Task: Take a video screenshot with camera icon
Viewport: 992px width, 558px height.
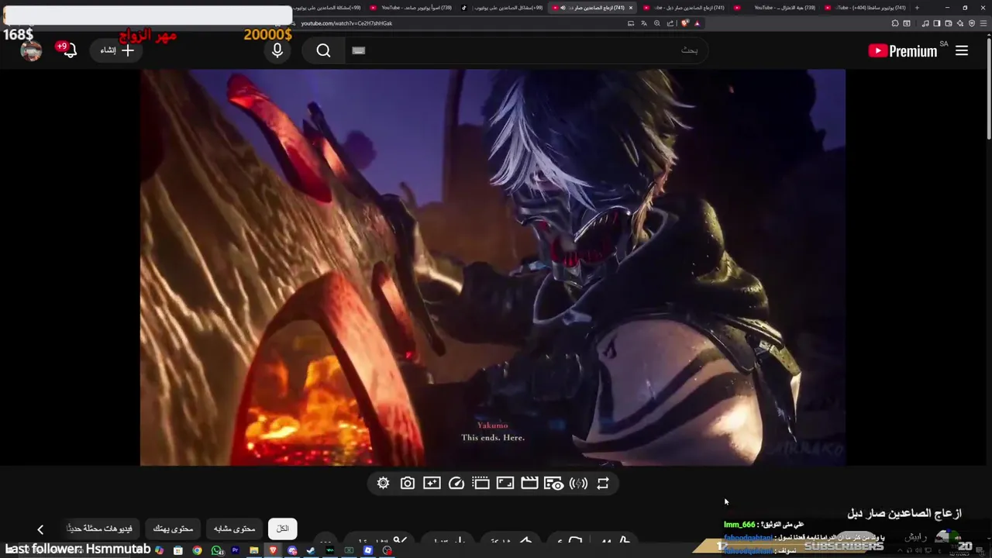Action: (x=408, y=483)
